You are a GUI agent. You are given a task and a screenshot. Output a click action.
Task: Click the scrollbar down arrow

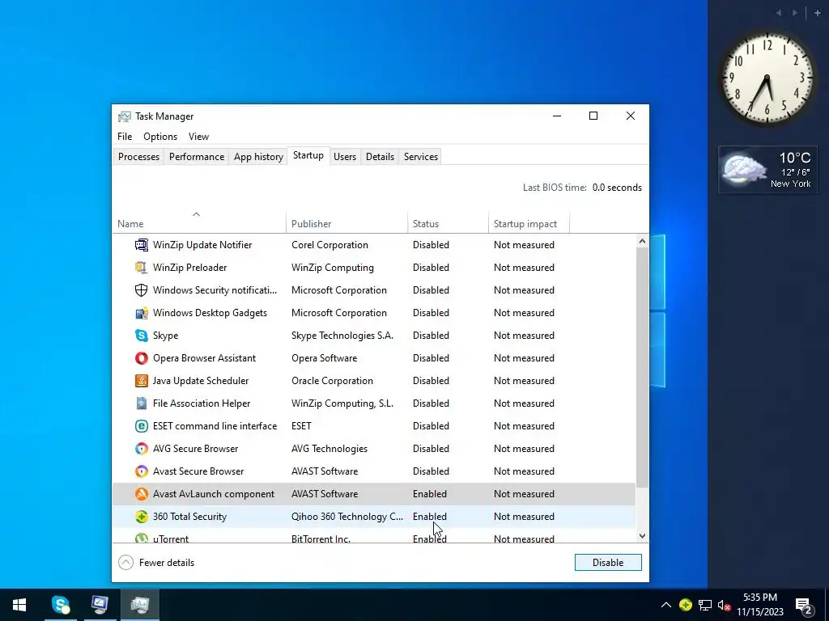642,535
